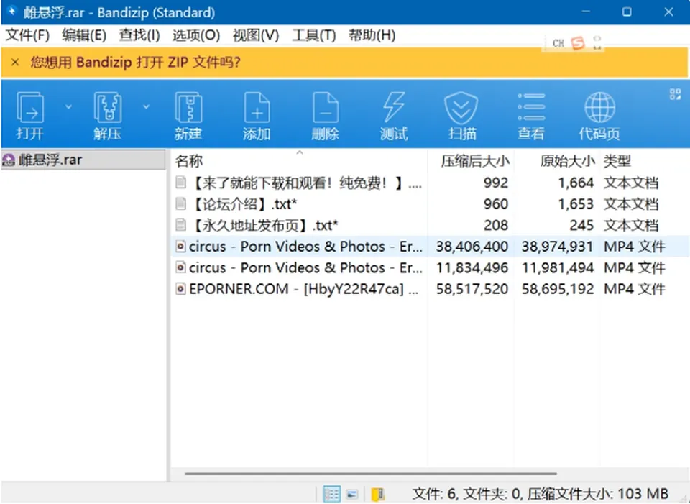Click the status bar text 文件: 6, 文件夹: 0
This screenshot has height=504, width=690.
[467, 494]
